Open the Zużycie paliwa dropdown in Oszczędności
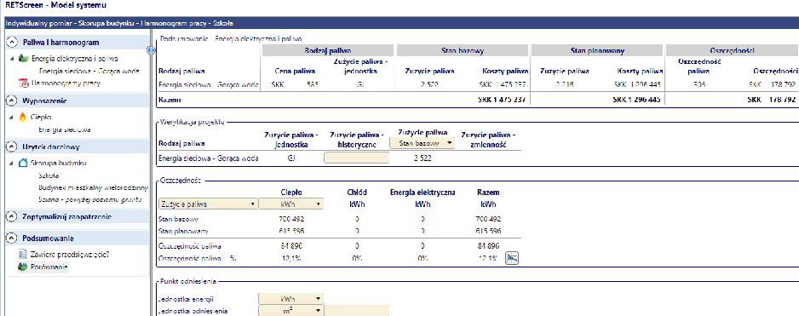Screen dimensions: 799x316 208,204
